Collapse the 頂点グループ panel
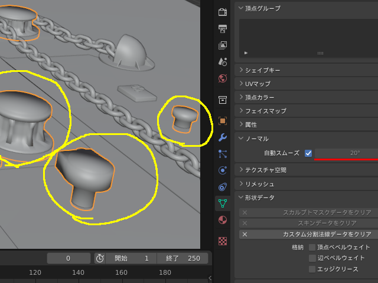The height and width of the screenshot is (283, 378). [x=306, y=8]
